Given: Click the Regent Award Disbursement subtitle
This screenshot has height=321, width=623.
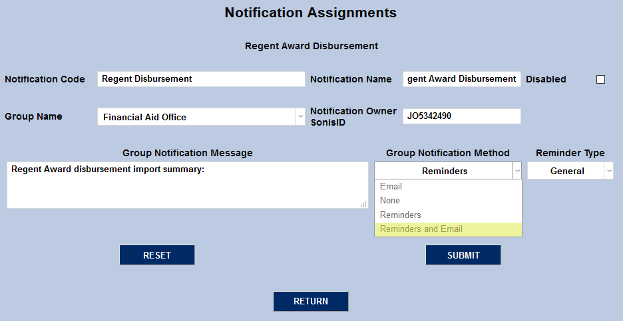Looking at the screenshot, I should tap(311, 46).
